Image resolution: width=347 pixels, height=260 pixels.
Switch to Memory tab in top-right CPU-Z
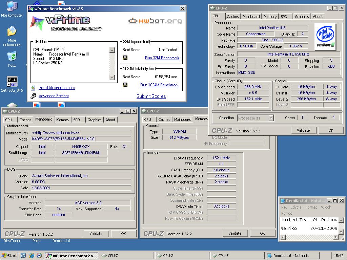(x=270, y=17)
